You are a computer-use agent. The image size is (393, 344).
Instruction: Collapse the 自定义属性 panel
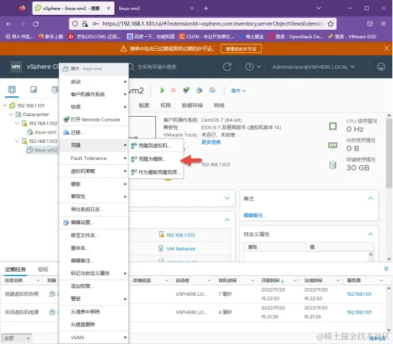pos(370,234)
